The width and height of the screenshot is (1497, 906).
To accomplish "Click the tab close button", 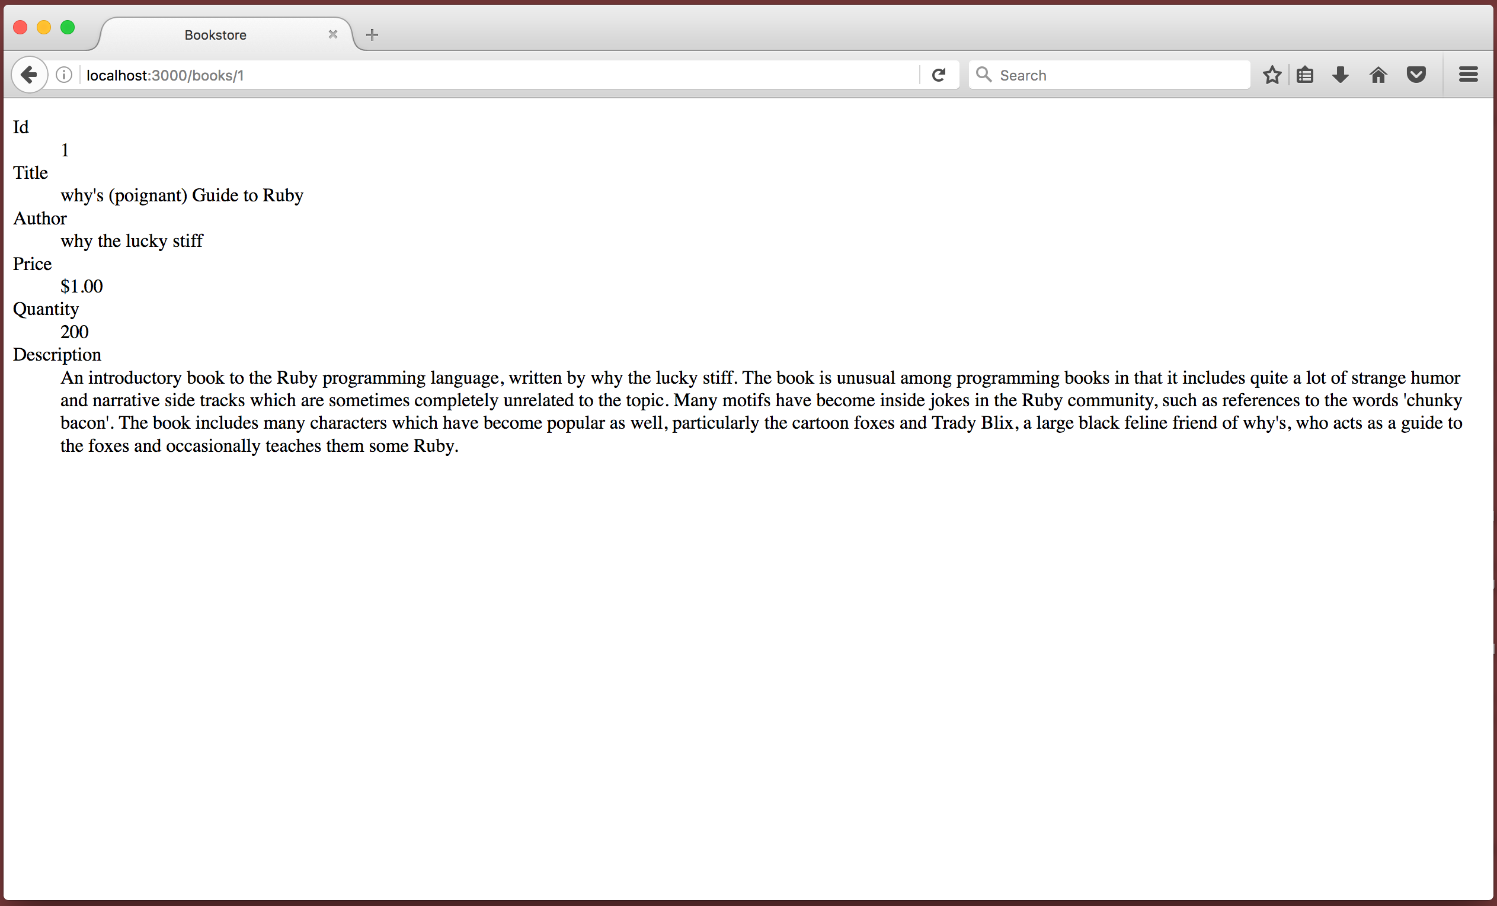I will pyautogui.click(x=331, y=34).
